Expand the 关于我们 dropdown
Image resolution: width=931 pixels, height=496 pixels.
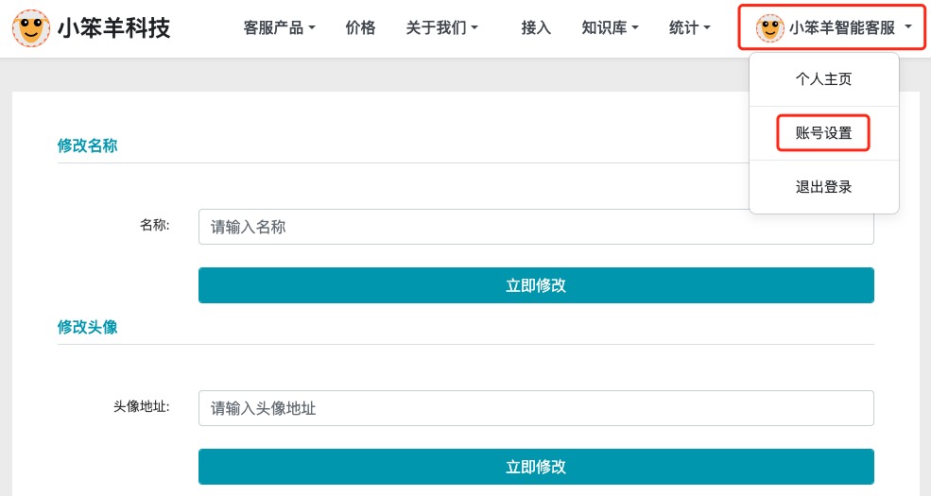tap(441, 28)
